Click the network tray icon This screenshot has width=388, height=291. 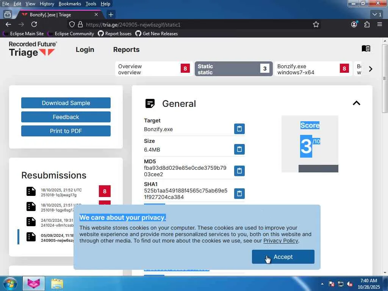[x=341, y=284]
